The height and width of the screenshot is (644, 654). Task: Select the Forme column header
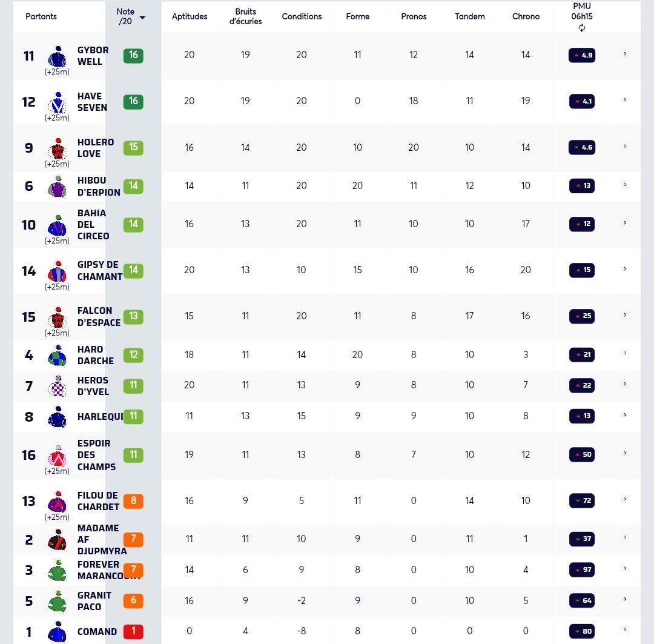coord(357,16)
